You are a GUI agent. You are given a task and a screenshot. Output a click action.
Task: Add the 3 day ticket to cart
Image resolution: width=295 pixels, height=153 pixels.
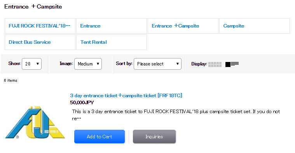click(x=99, y=137)
